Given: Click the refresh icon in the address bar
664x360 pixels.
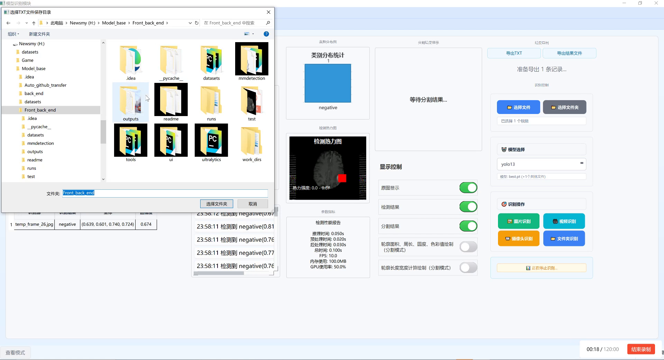Looking at the screenshot, I should tap(196, 23).
